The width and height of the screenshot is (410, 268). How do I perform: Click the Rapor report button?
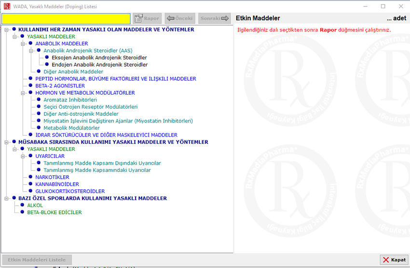147,18
